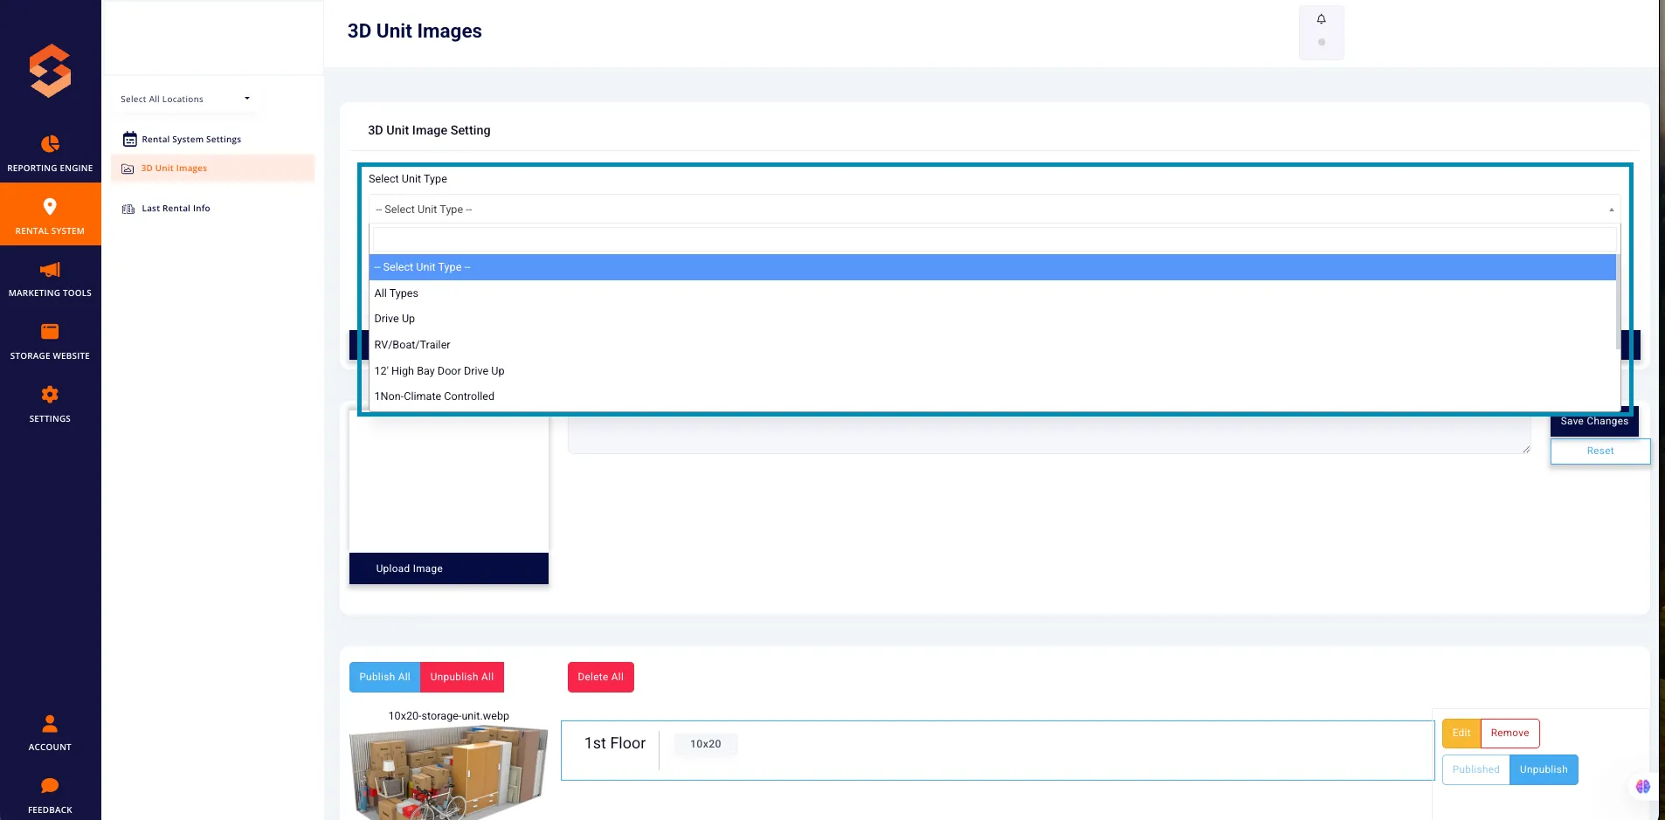This screenshot has height=820, width=1665.
Task: Open Rental System Settings menu item
Action: (191, 140)
